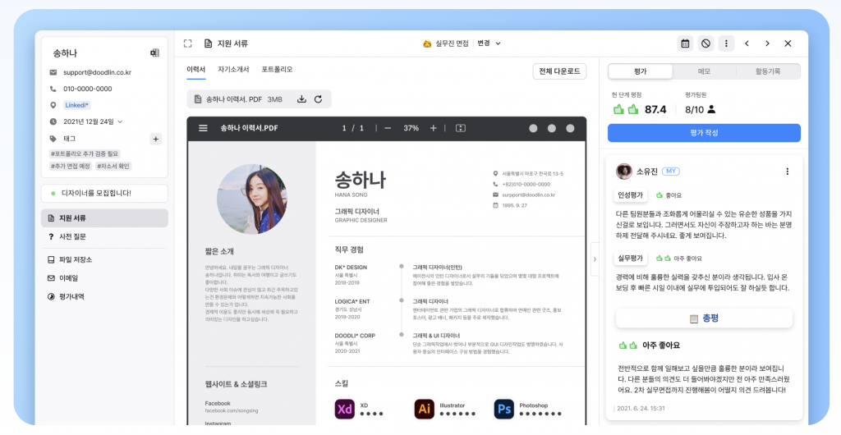Click 평가 작성 button
The image size is (841, 435).
[x=704, y=133]
